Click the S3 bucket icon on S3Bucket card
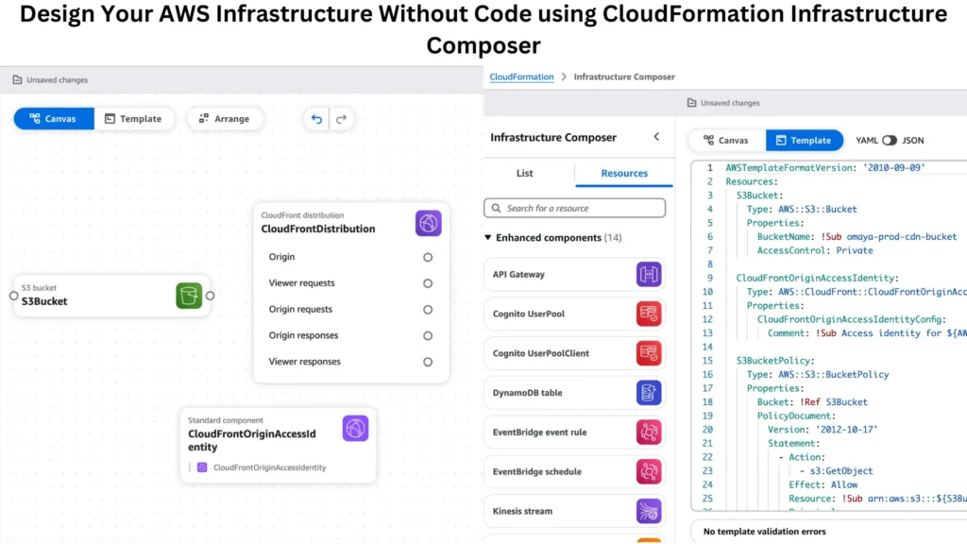Viewport: 967px width, 544px height. [189, 295]
